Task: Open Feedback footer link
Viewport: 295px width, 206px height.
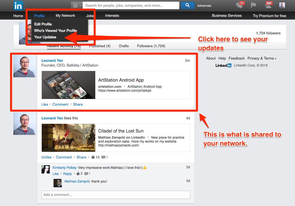Action: (237, 58)
